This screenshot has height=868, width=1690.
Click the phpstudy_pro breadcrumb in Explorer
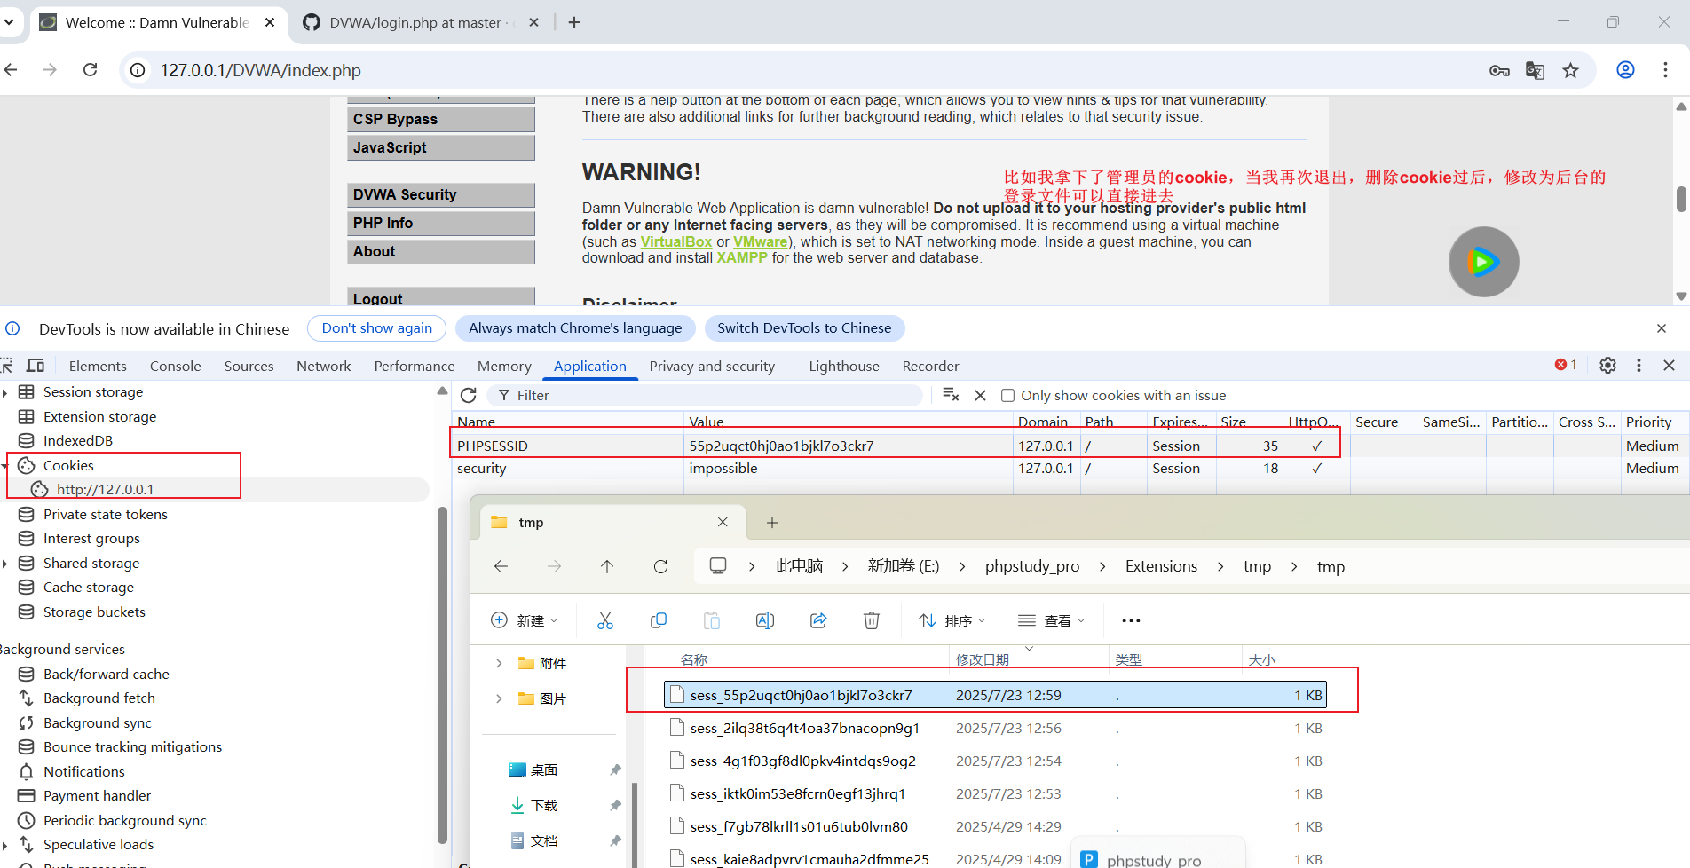pyautogui.click(x=1032, y=566)
